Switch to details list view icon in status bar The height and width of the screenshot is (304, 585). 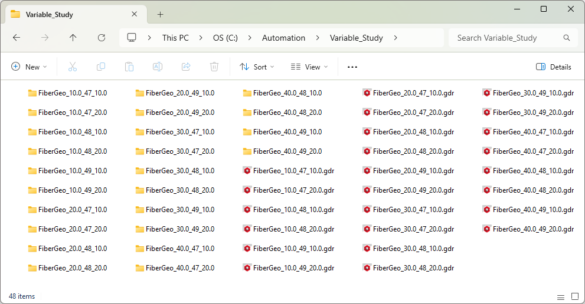561,297
